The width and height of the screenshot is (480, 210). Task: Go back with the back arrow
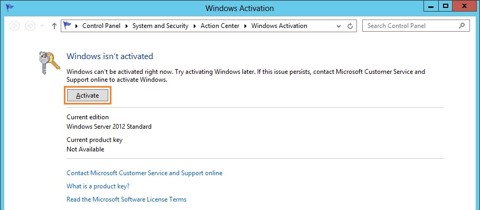pyautogui.click(x=15, y=26)
